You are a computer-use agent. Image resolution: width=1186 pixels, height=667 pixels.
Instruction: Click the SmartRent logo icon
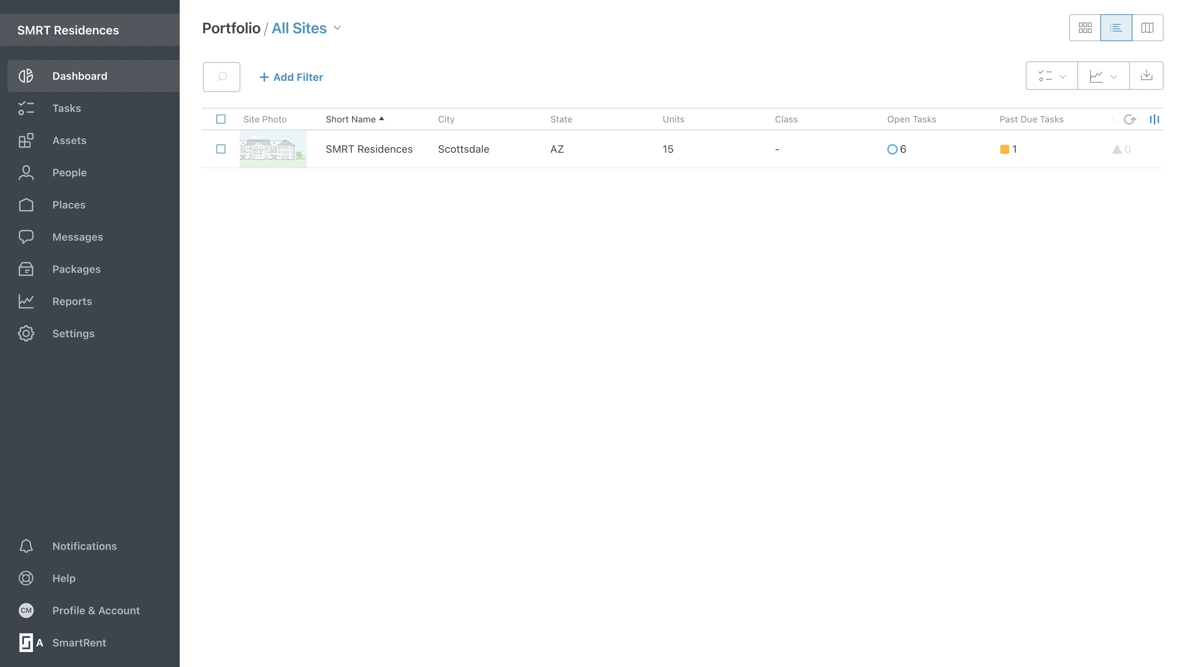tap(26, 643)
